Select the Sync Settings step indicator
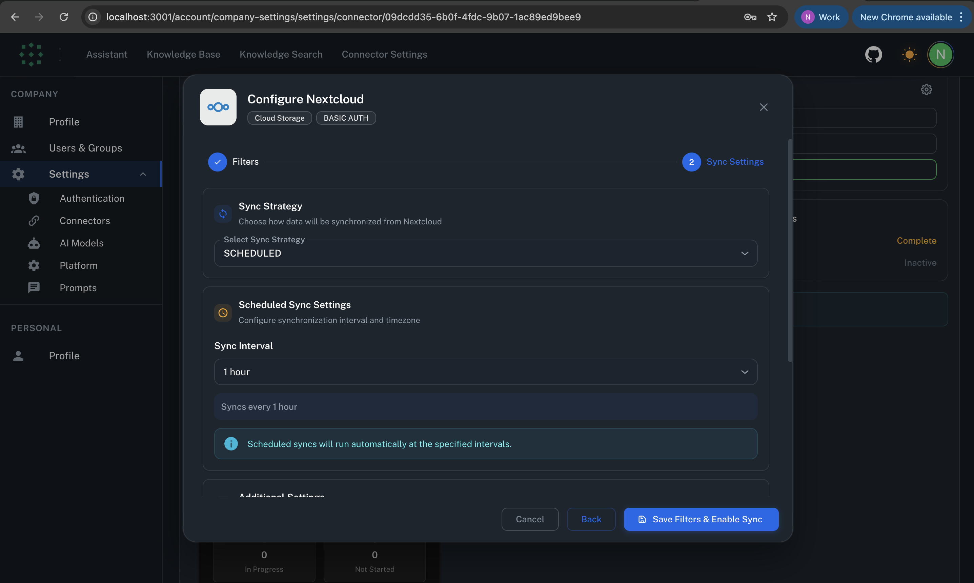Viewport: 974px width, 583px height. coord(691,161)
